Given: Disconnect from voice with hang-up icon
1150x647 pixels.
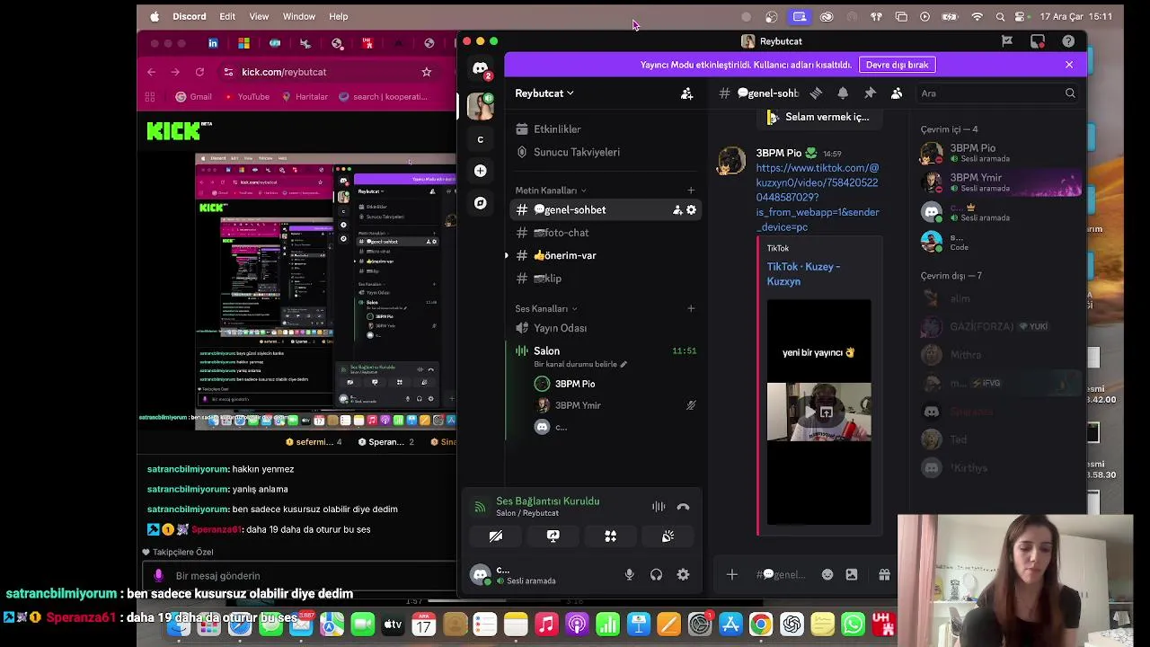Looking at the screenshot, I should (x=683, y=507).
